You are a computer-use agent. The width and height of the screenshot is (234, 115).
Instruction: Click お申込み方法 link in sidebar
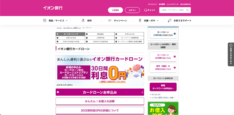click(156, 94)
